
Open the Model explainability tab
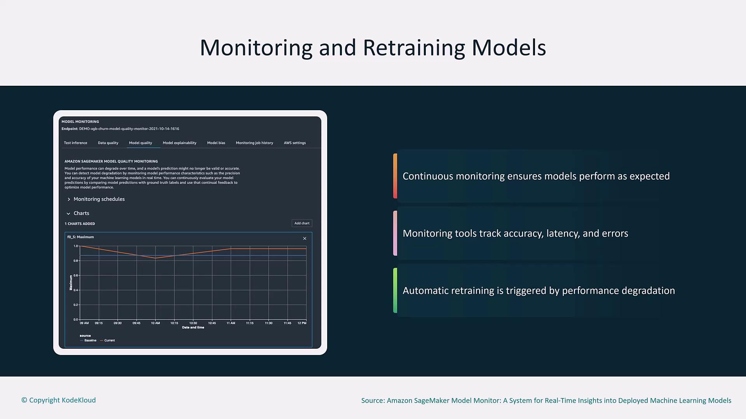tap(180, 143)
